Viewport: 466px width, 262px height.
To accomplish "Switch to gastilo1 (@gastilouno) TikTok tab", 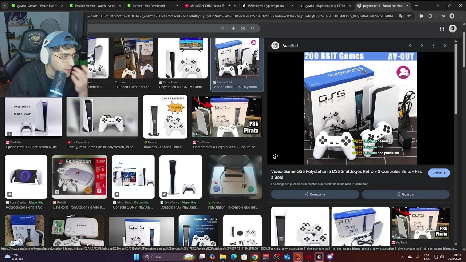I will point(325,6).
